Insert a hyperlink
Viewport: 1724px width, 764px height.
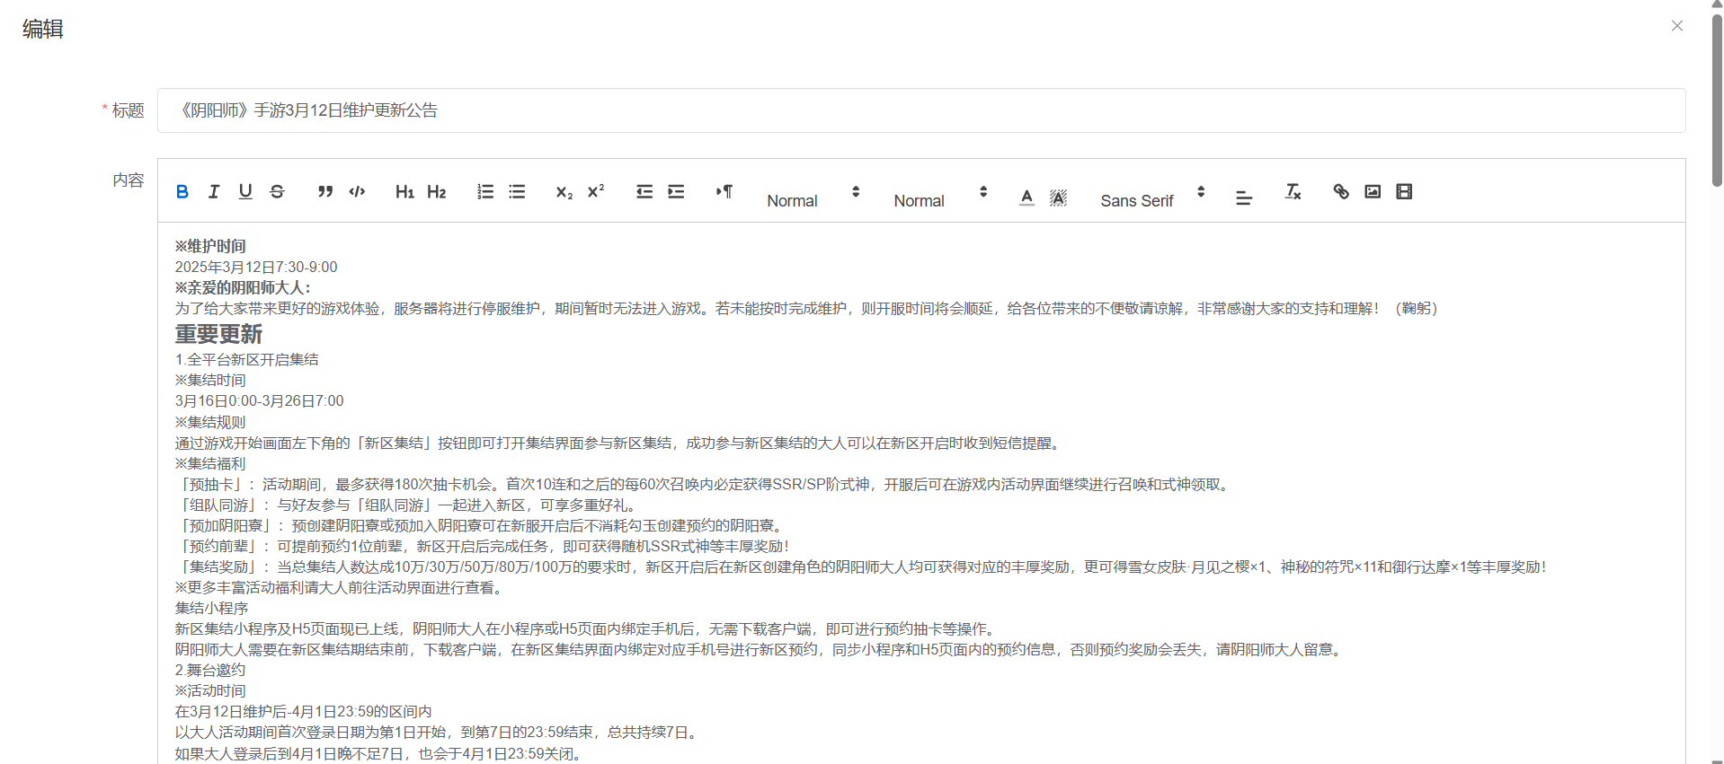[1341, 191]
